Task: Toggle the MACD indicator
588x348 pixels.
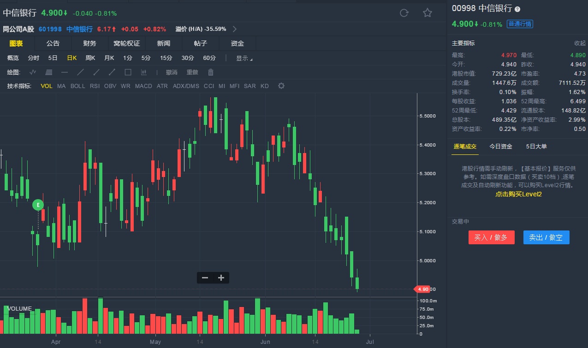Action: [143, 86]
